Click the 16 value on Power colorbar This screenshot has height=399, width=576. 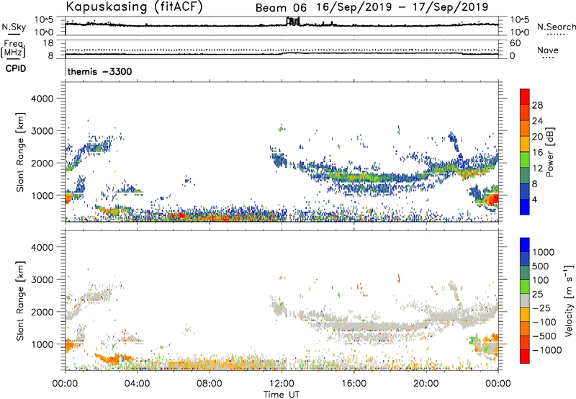pos(537,153)
